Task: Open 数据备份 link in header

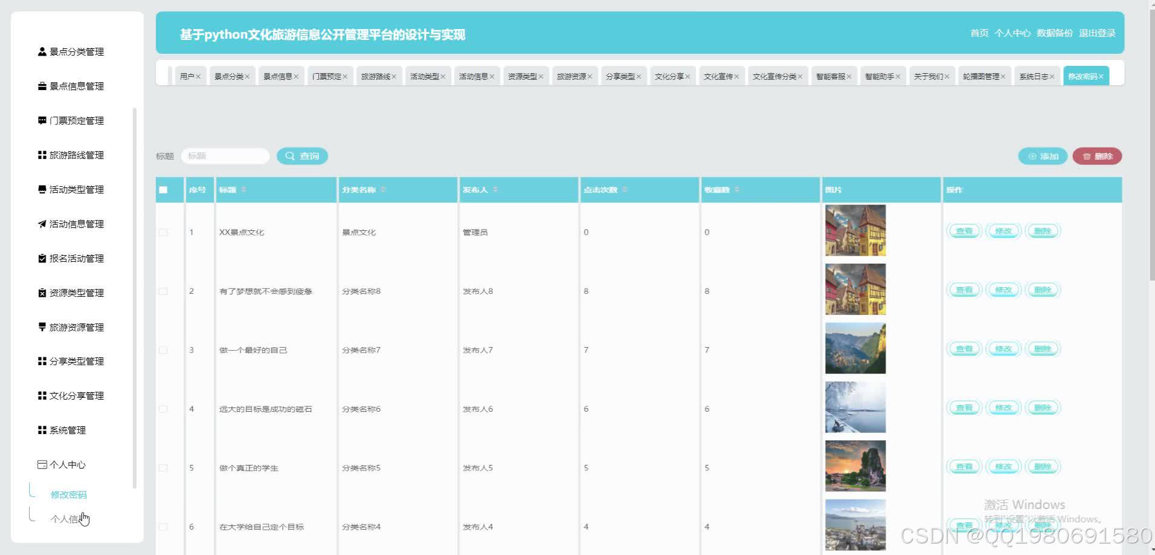Action: pyautogui.click(x=1055, y=33)
